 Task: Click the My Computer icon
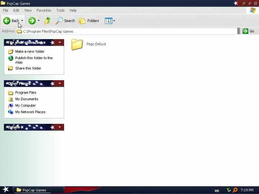(11, 106)
